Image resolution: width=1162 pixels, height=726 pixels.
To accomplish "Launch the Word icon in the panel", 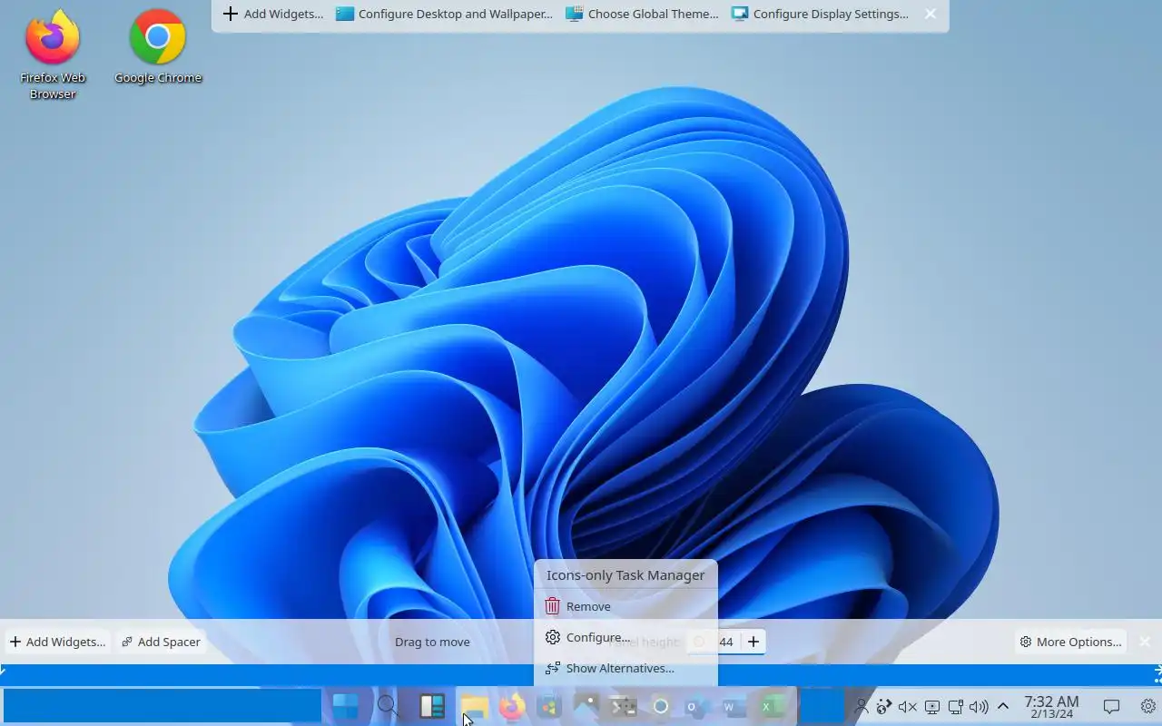I will 734,706.
